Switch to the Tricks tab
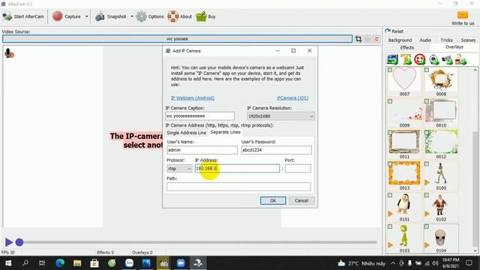The width and height of the screenshot is (480, 270). pos(446,40)
